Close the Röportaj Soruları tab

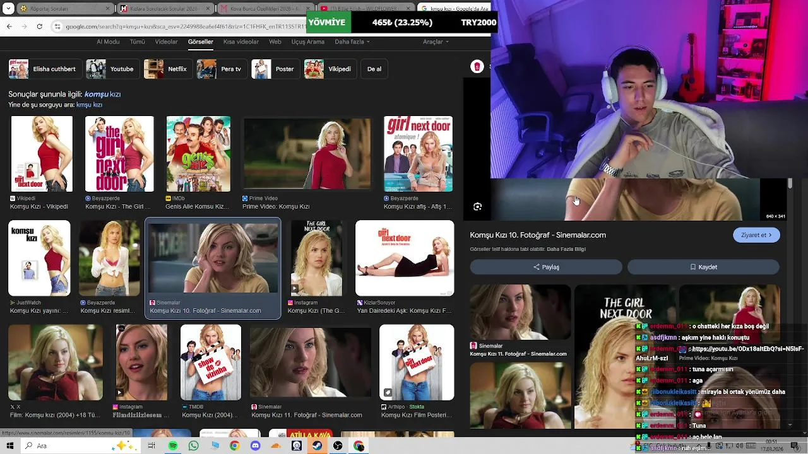click(108, 8)
